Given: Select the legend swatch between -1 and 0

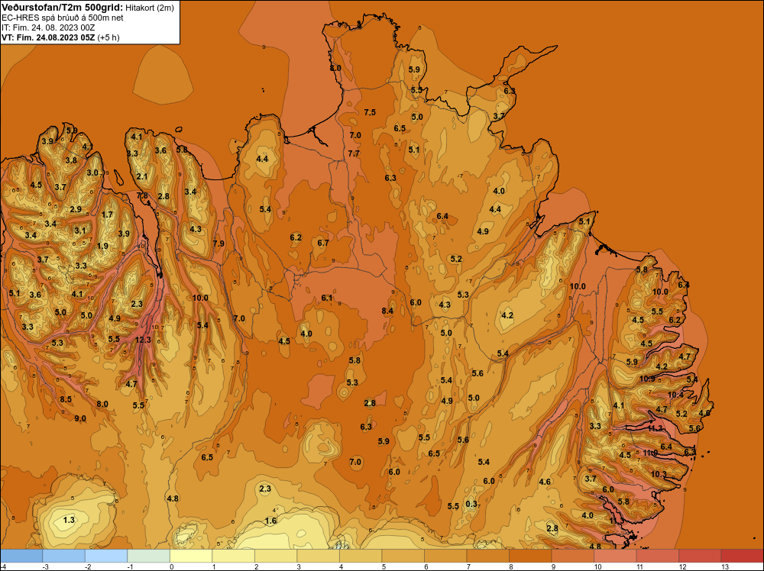Looking at the screenshot, I should (x=149, y=556).
